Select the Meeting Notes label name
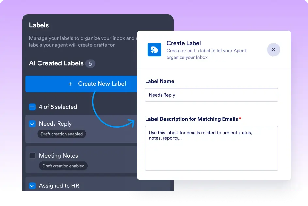The height and width of the screenshot is (206, 308). (58, 156)
